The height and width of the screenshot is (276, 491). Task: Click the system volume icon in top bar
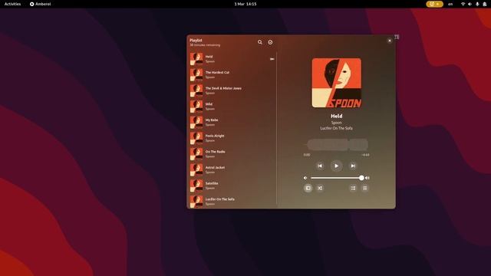point(470,4)
